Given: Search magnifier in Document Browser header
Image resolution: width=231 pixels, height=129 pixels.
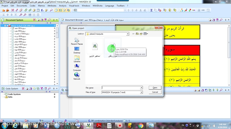Looking at the screenshot, I should click(x=221, y=20).
